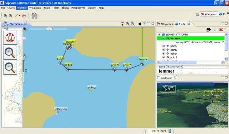Click the Home house icon in toolbar
This screenshot has height=134, width=229.
click(x=34, y=16)
